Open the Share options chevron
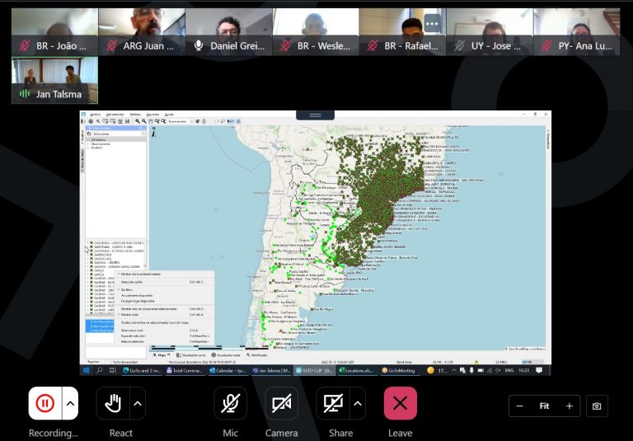This screenshot has height=441, width=633. [x=358, y=403]
